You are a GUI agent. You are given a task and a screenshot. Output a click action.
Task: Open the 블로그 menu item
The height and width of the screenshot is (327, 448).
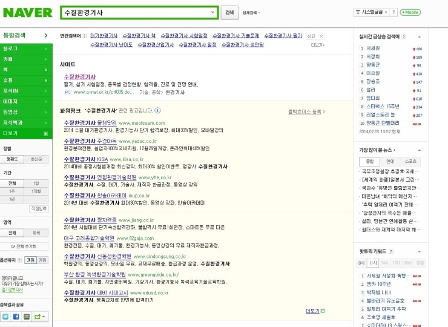click(26, 48)
